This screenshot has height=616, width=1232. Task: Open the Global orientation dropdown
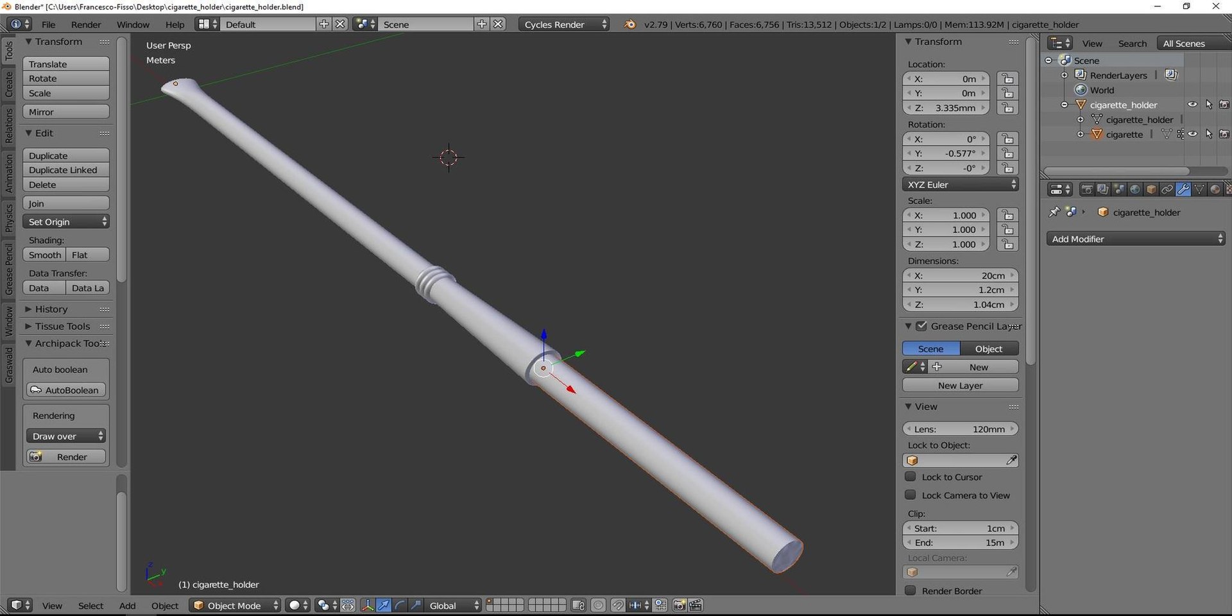pyautogui.click(x=453, y=605)
